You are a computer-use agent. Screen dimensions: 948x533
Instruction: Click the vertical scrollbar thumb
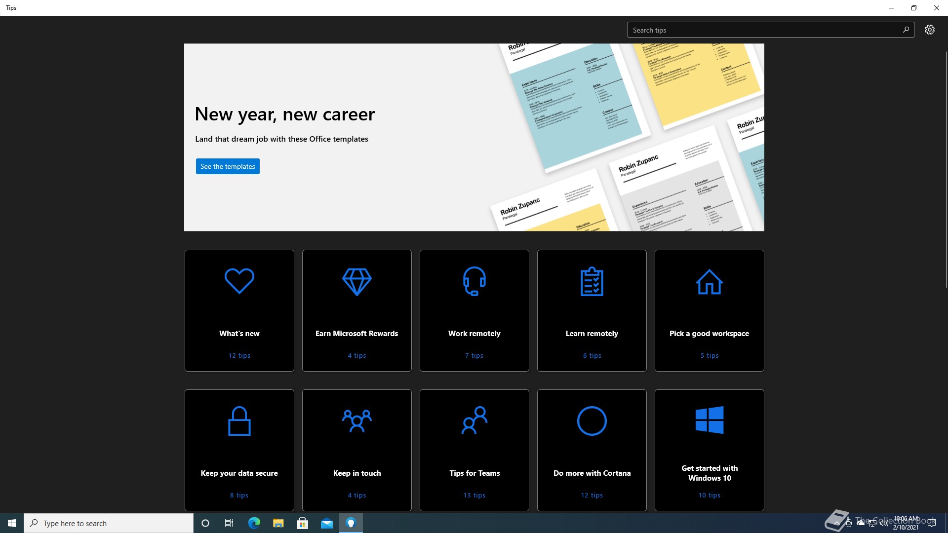tap(946, 169)
